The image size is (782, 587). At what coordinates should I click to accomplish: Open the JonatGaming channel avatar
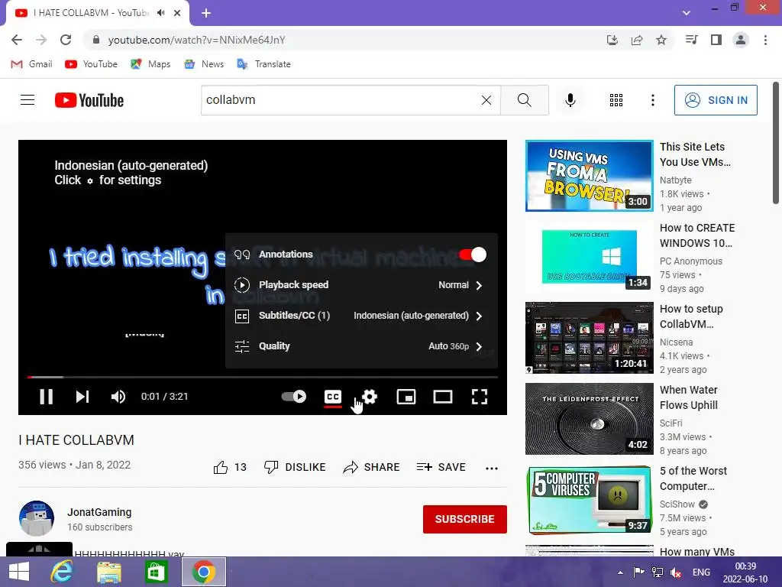pyautogui.click(x=37, y=519)
